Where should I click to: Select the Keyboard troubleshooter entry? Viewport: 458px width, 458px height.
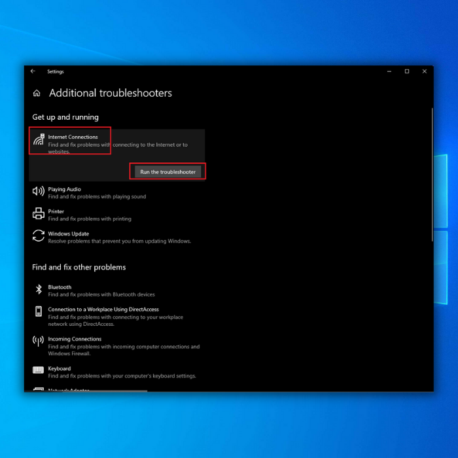click(117, 372)
